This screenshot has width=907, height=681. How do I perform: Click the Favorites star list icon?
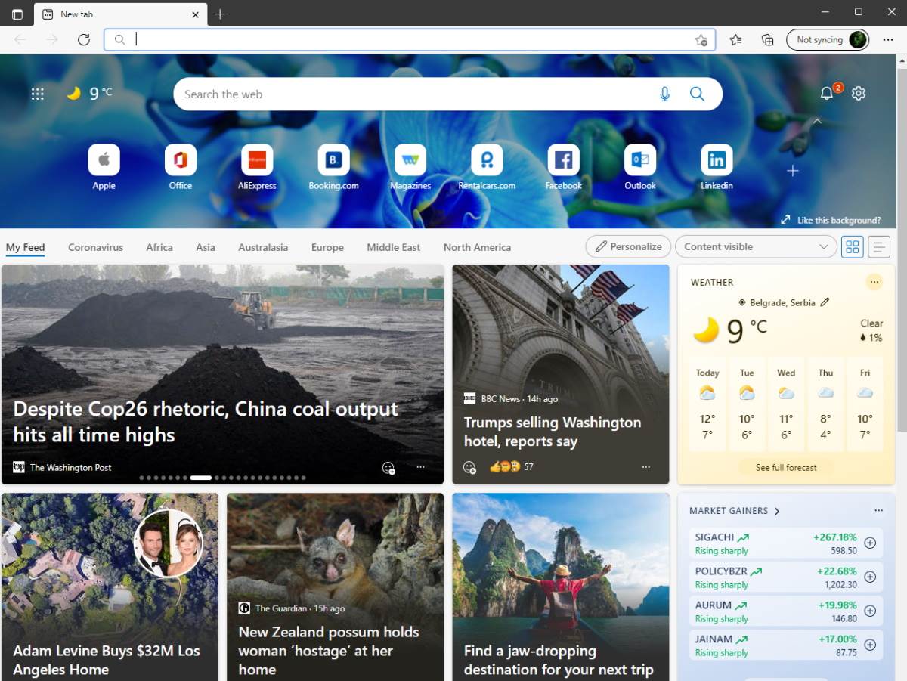735,39
